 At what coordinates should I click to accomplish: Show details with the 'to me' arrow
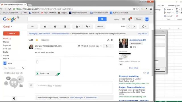pos(41,49)
